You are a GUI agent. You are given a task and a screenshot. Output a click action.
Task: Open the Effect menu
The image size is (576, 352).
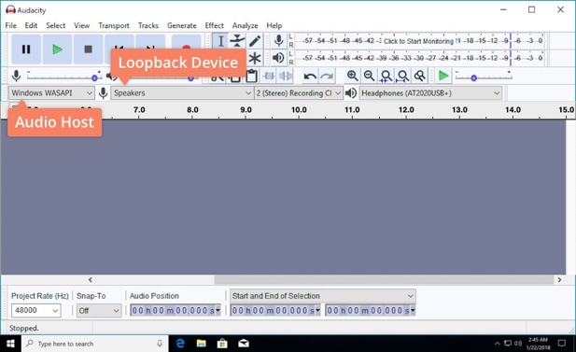(214, 25)
